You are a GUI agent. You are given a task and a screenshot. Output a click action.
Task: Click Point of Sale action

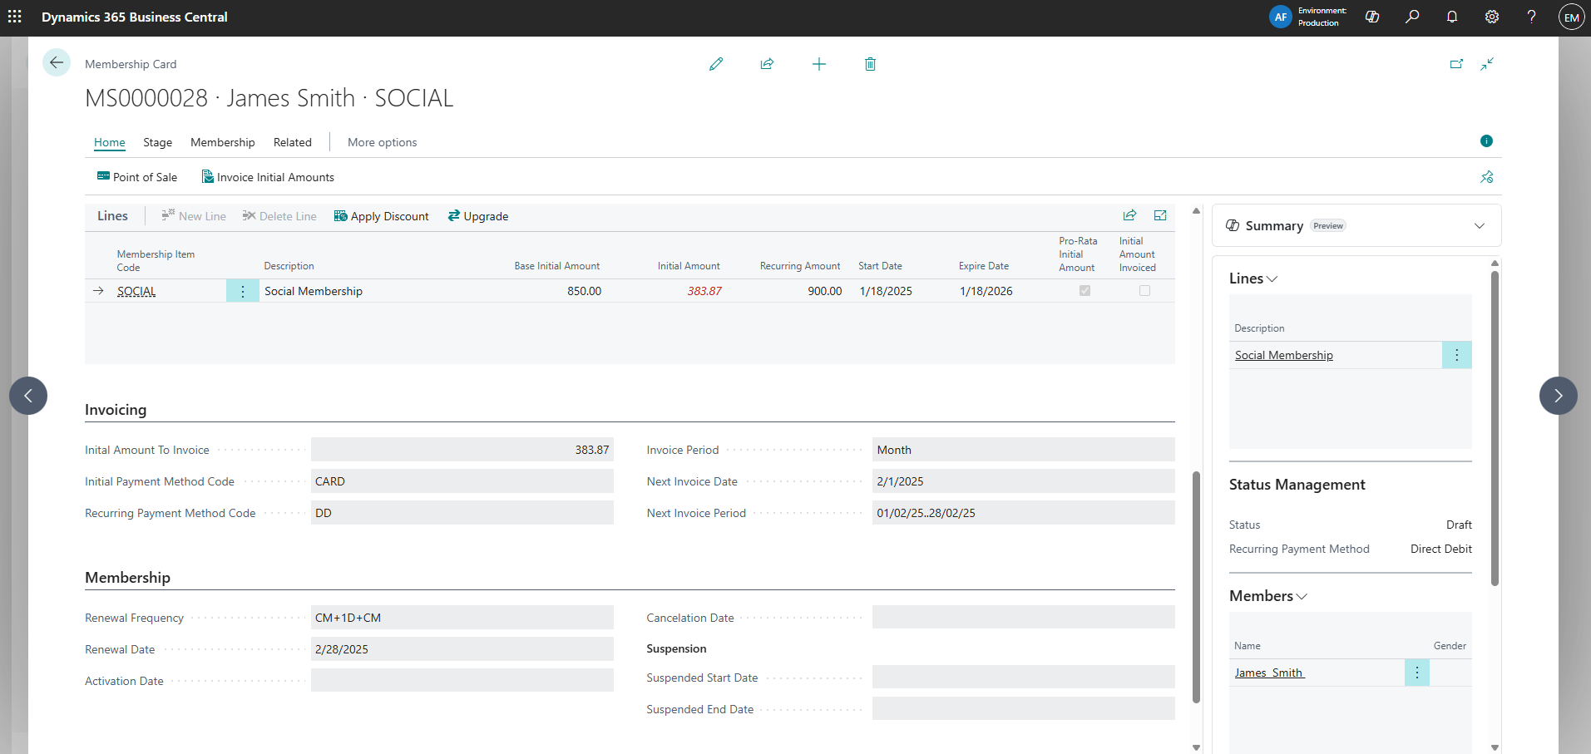tap(137, 177)
